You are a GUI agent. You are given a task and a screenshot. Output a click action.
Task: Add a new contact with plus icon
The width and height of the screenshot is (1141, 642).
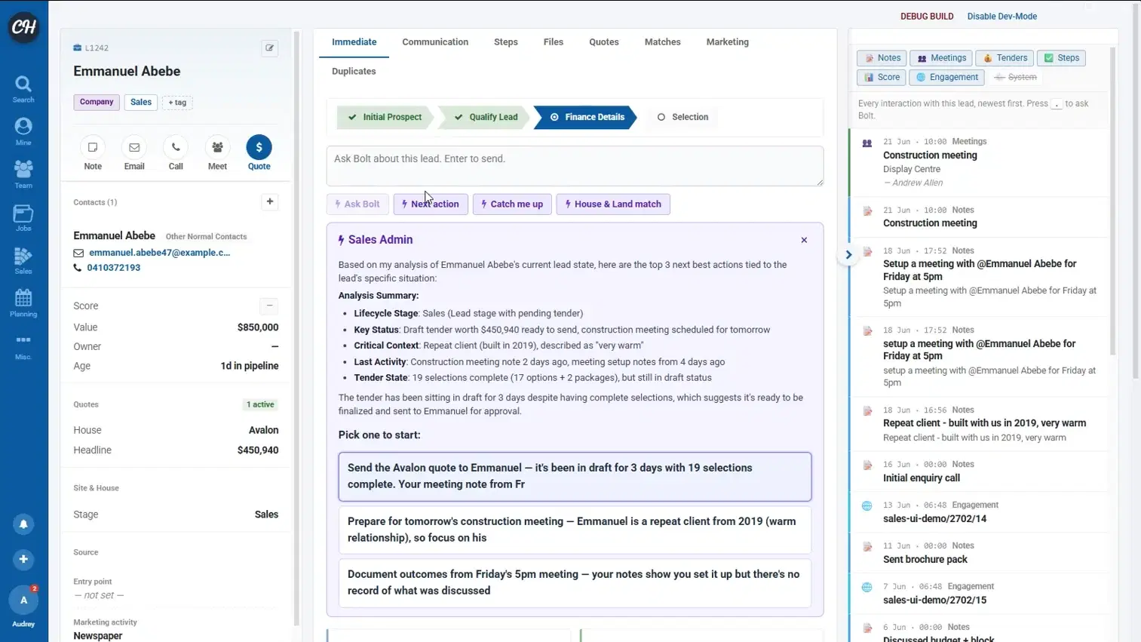[x=269, y=201]
